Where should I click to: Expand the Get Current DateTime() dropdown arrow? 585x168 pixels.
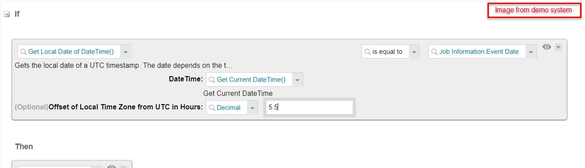297,80
